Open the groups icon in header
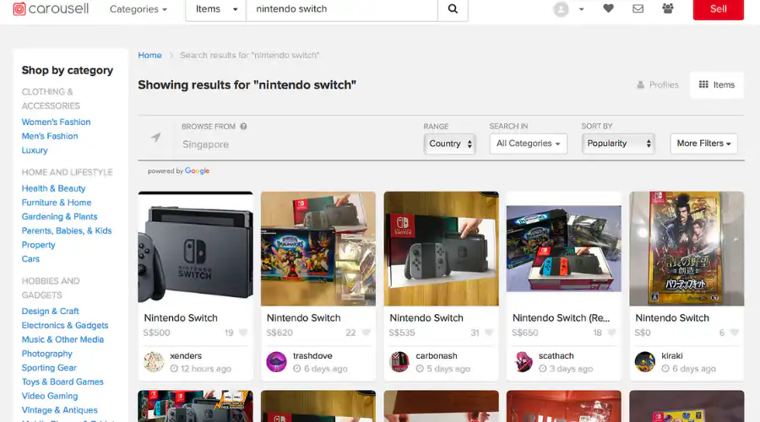The height and width of the screenshot is (422, 760). point(668,8)
